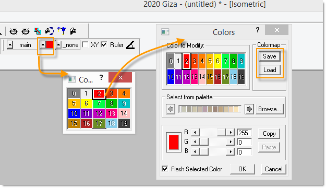Viewport: 326px width, 188px height.
Task: Click the tan palette color strip
Action: point(210,109)
